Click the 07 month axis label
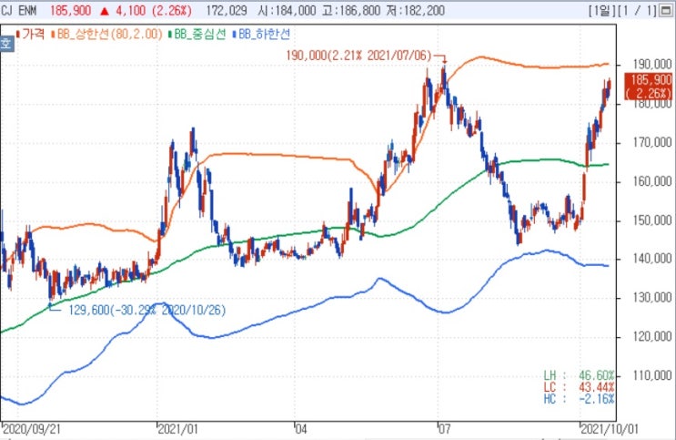The height and width of the screenshot is (440, 676). click(445, 429)
